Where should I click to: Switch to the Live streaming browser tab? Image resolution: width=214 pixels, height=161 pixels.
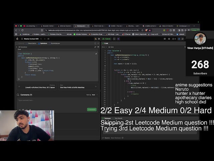(30, 26)
